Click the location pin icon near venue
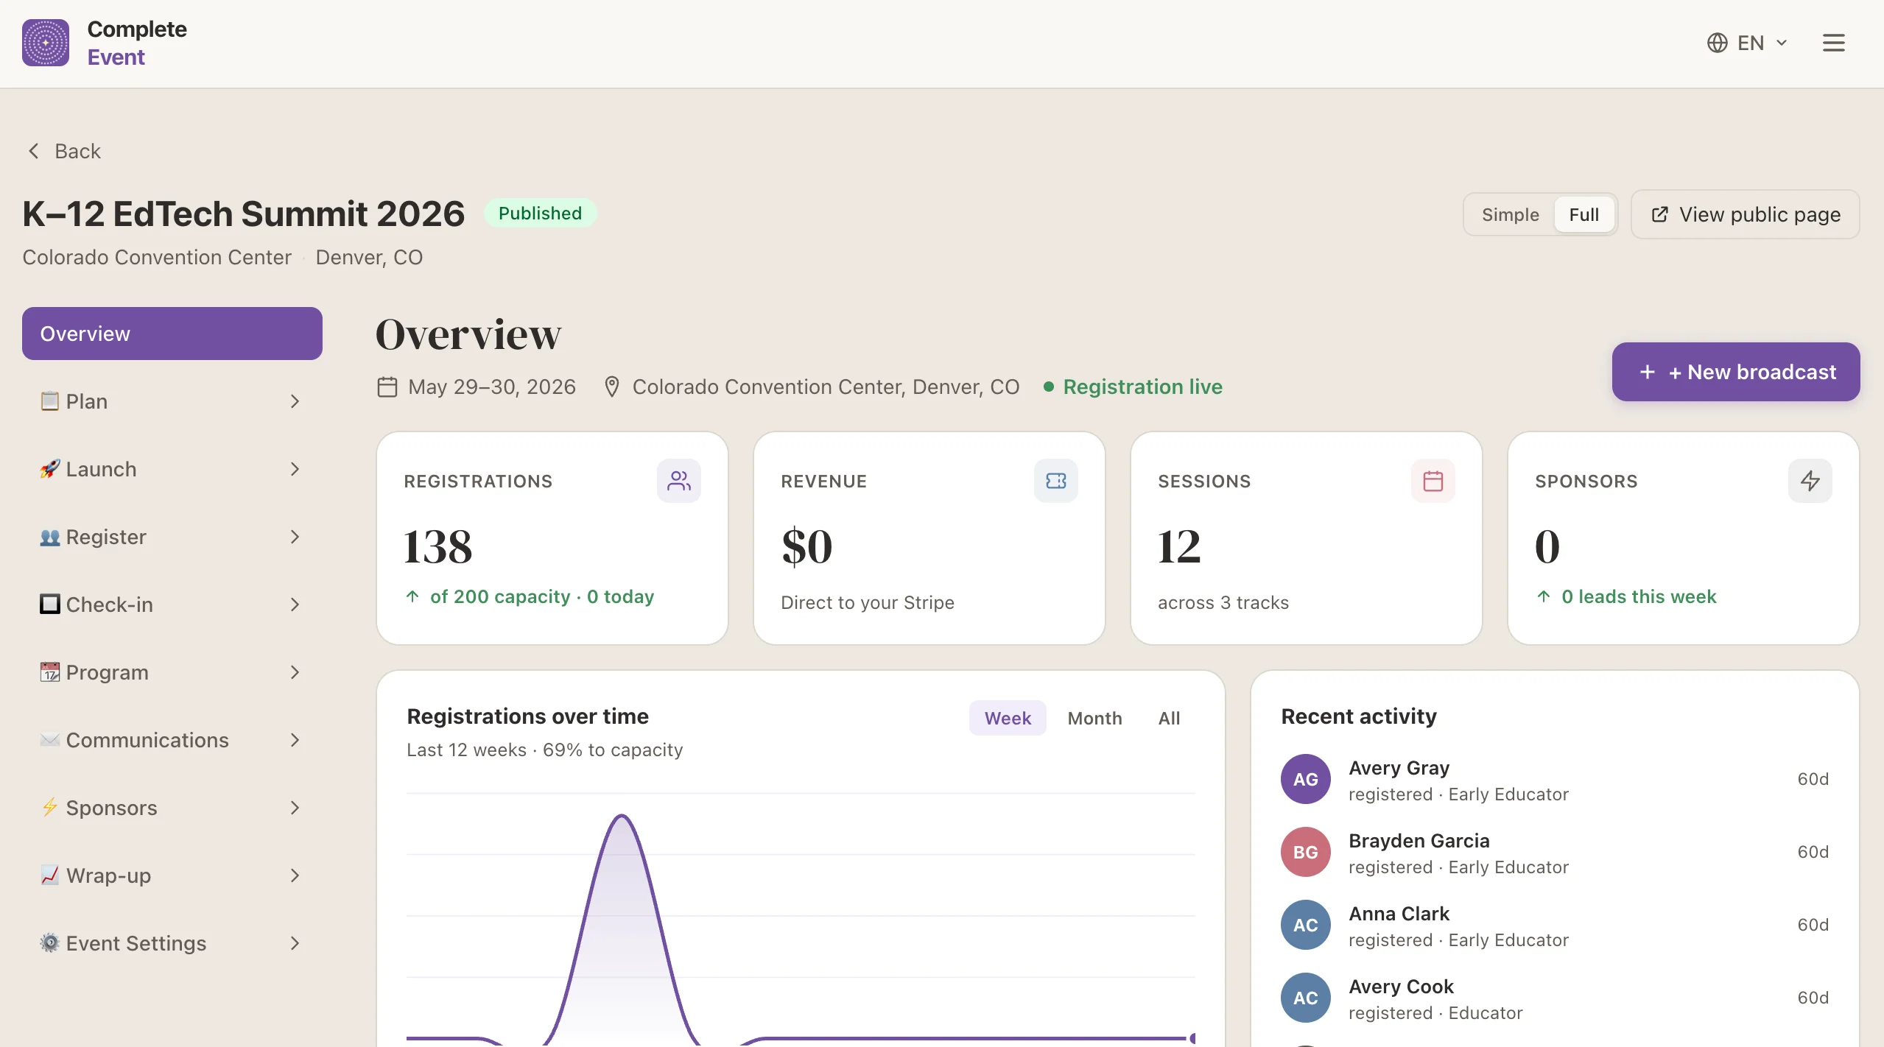 pos(611,387)
